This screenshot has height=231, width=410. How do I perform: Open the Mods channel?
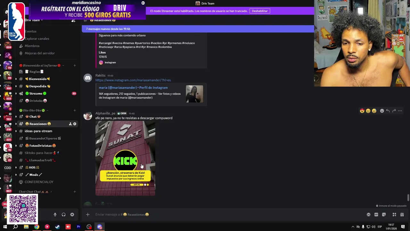tap(48, 175)
